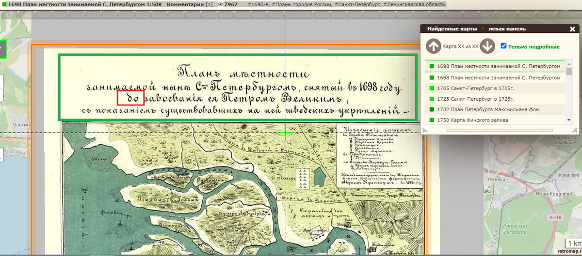This screenshot has height=256, width=582.
Task: Click the green color marker of 1732 map
Action: pyautogui.click(x=431, y=109)
